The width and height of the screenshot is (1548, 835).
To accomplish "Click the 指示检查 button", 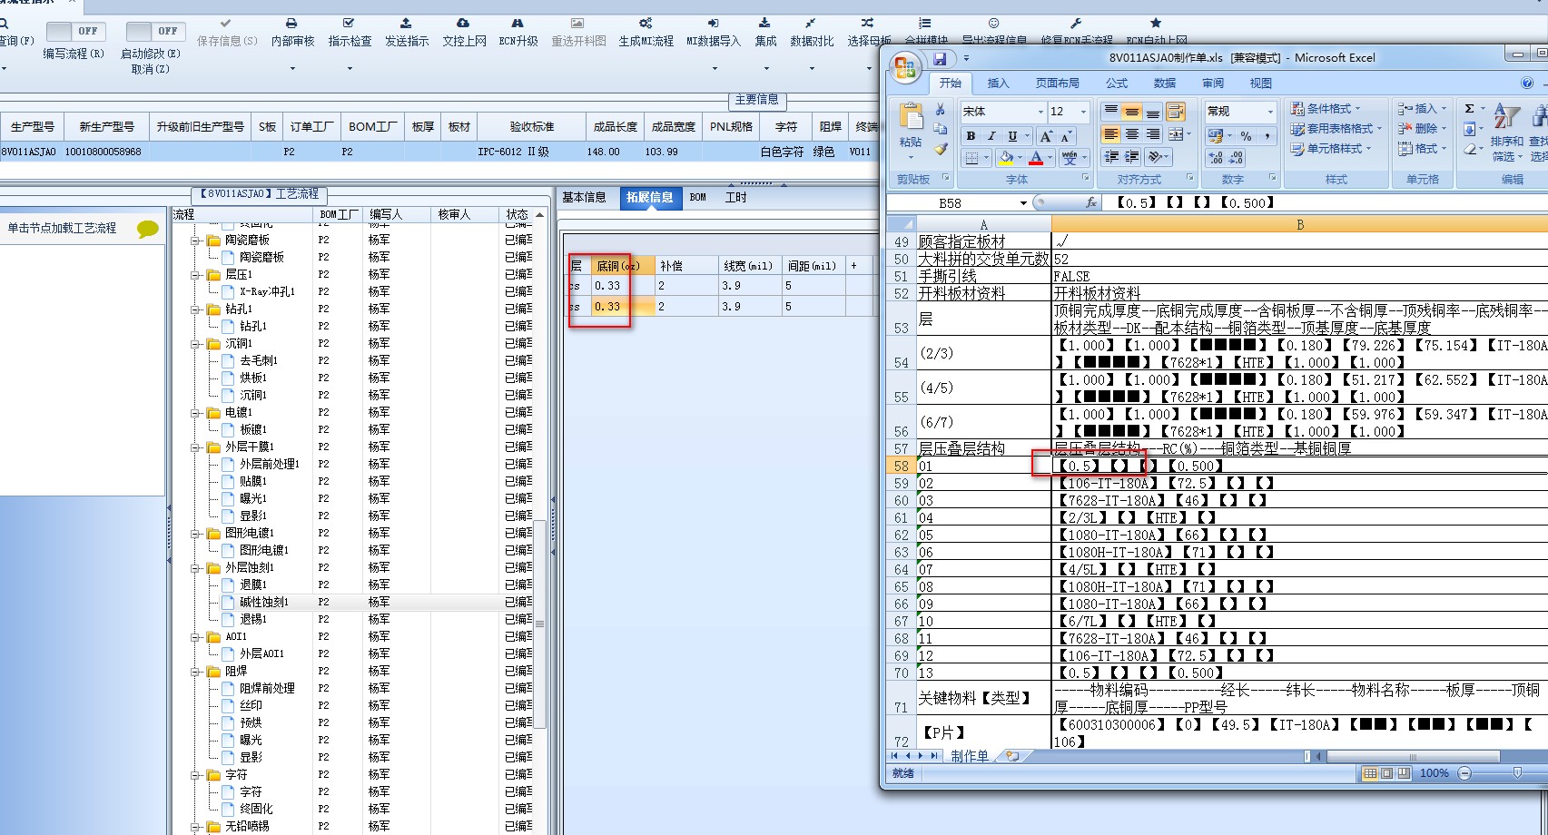I will 350,34.
